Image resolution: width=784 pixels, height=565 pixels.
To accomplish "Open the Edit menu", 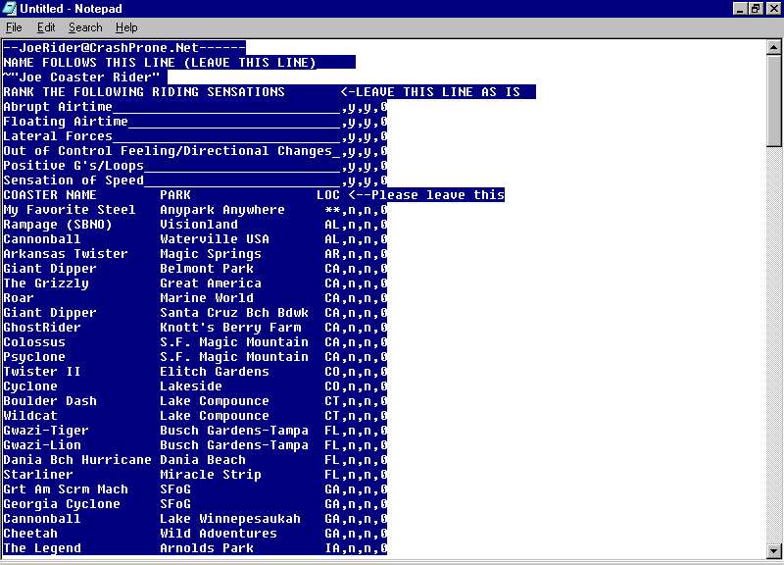I will pyautogui.click(x=46, y=27).
